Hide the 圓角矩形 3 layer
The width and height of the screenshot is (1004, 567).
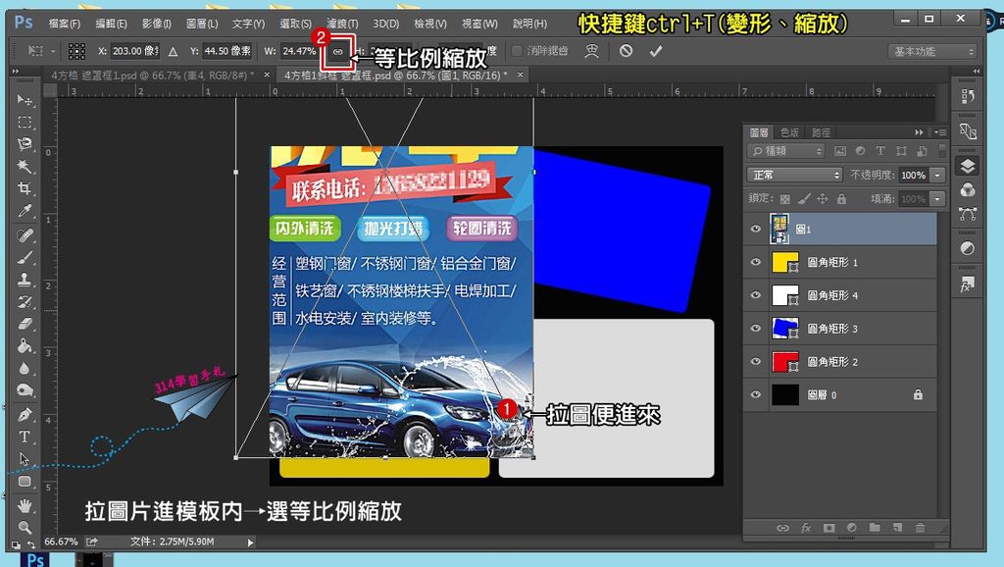(756, 329)
